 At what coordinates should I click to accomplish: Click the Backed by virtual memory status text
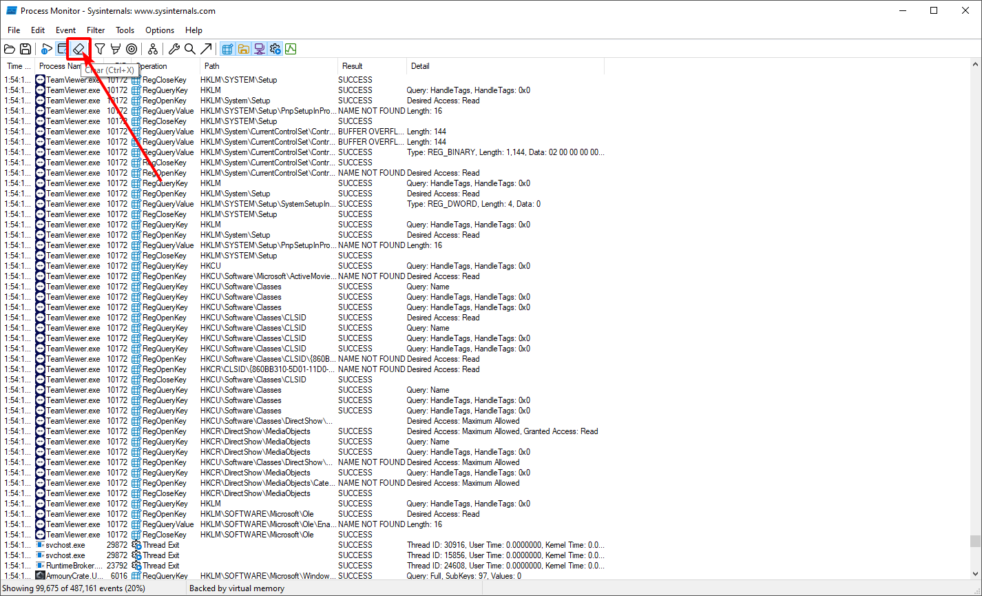click(x=237, y=588)
